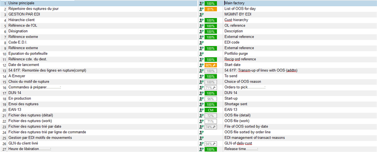
Task: Click the 74% match badge with the wrench
Action: coord(211,127)
